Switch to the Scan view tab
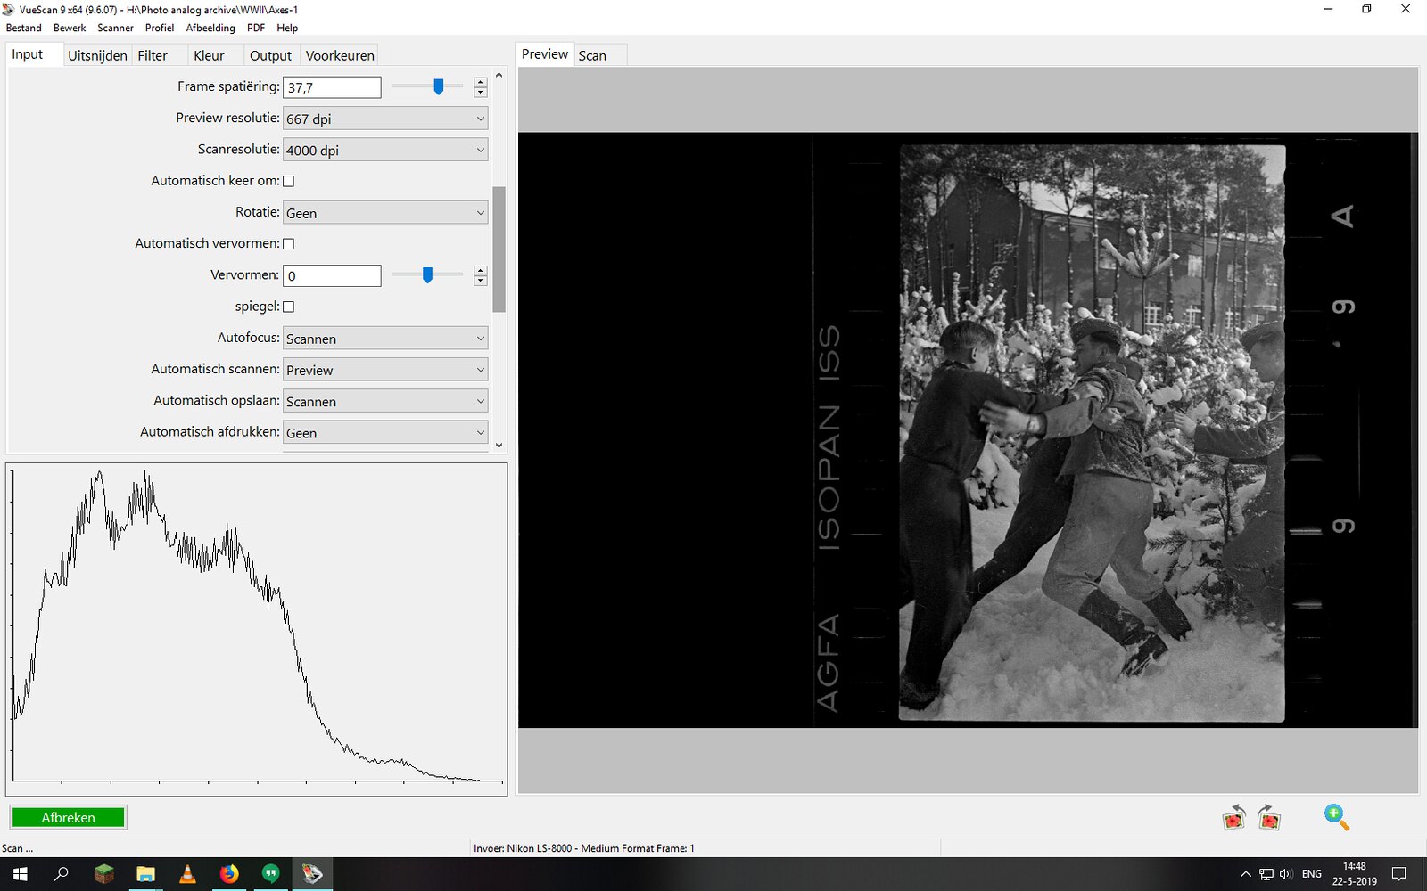The width and height of the screenshot is (1427, 891). [592, 55]
